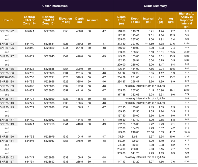
Task: Click hole ID SNR26-139
Action: click(x=7, y=86)
